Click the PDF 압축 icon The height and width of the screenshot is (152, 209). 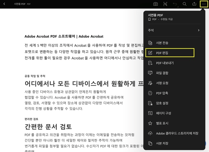click(x=150, y=93)
